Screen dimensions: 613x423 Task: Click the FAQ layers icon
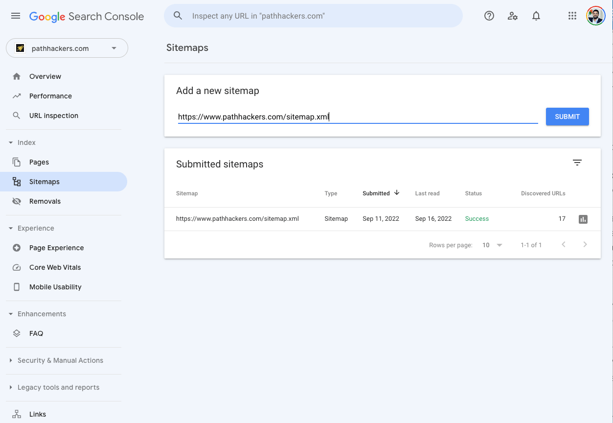17,333
